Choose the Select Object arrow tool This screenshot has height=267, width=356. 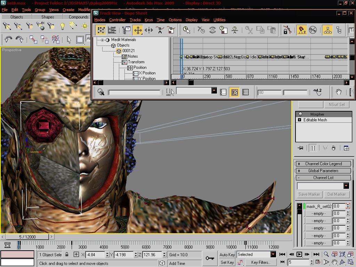tap(69, 40)
